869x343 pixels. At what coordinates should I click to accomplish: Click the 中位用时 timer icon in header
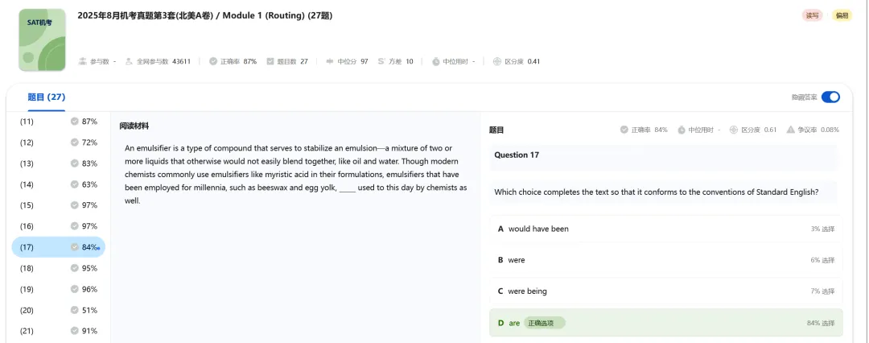[436, 61]
